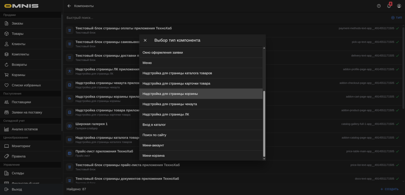Open Анализ остатков in the sidebar

24,129
